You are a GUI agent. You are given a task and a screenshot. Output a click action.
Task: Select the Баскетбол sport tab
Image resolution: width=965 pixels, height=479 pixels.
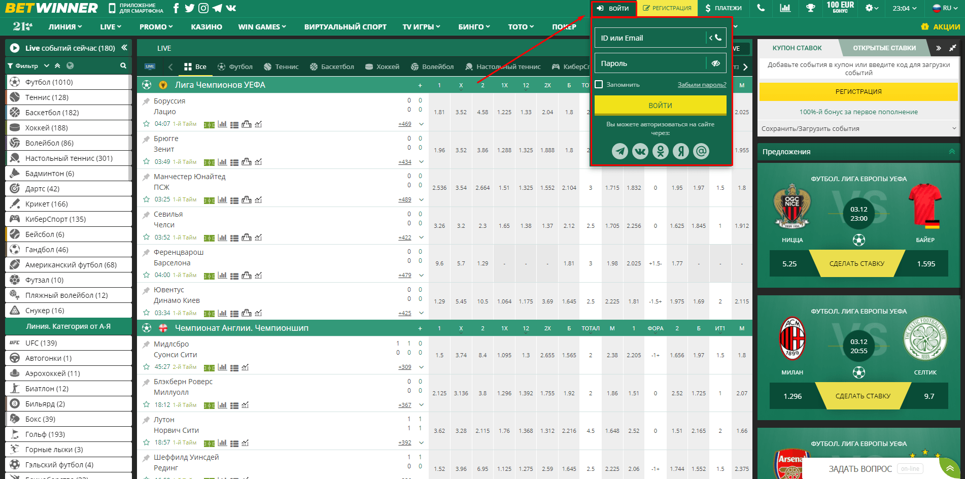pos(332,66)
